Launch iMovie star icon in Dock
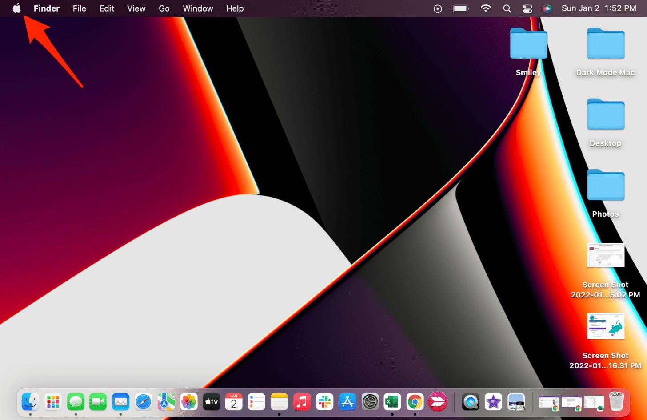This screenshot has height=420, width=647. [x=493, y=402]
